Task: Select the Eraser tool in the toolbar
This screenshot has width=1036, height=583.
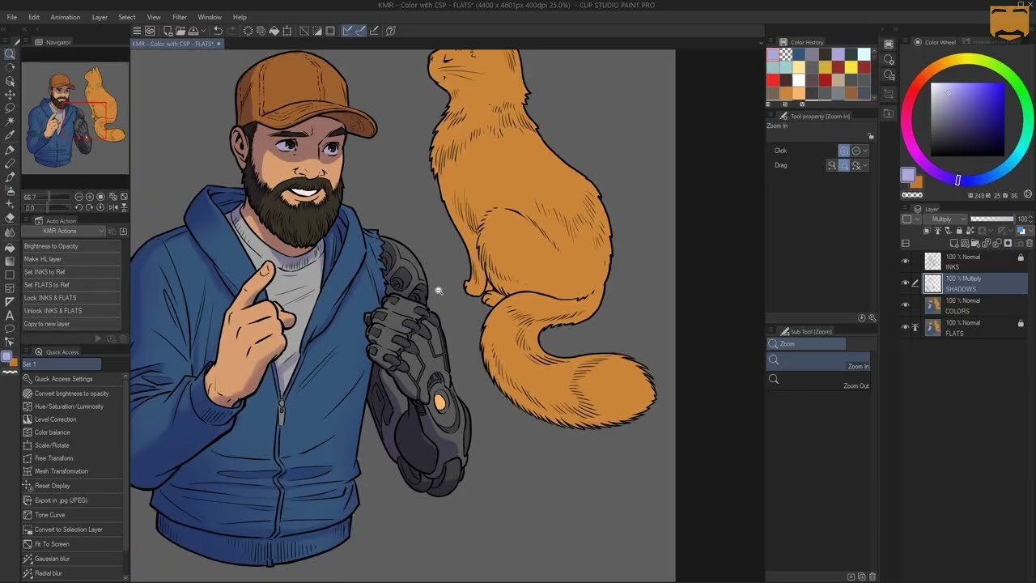Action: tap(10, 217)
